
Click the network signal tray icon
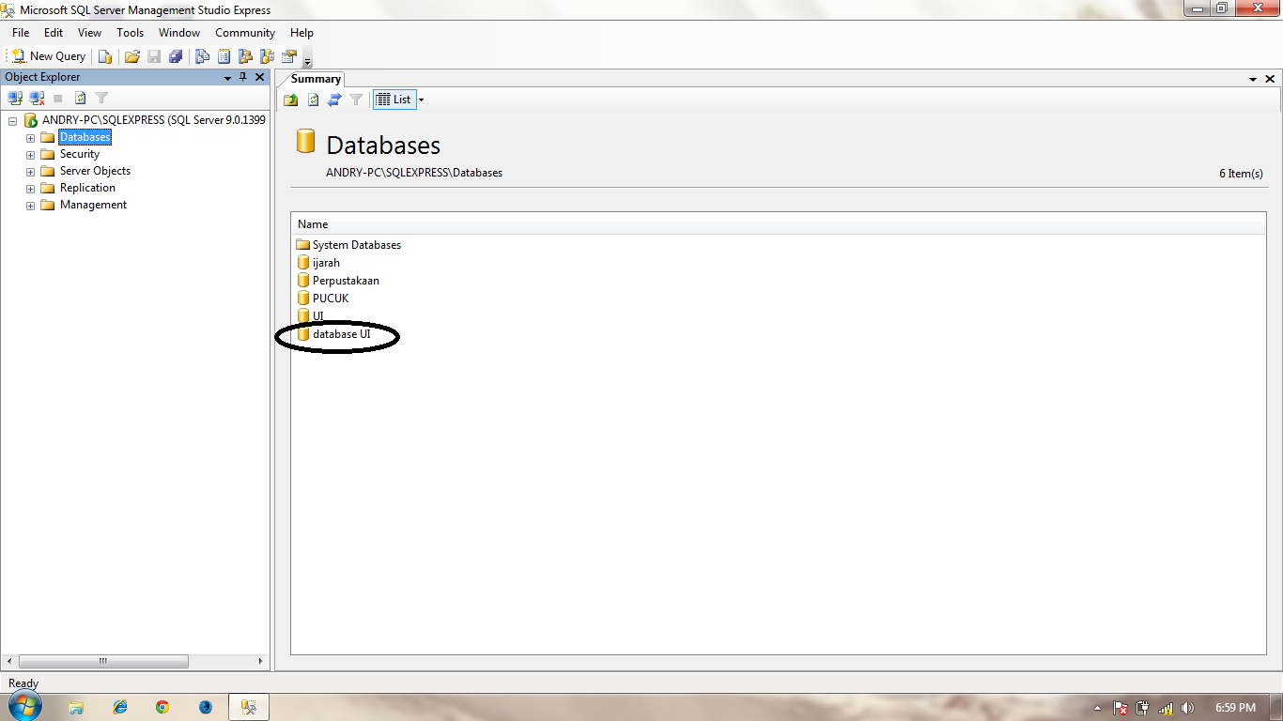pyautogui.click(x=1166, y=708)
